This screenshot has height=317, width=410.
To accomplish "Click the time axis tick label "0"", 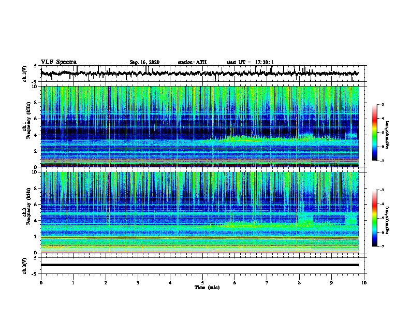I will [41, 283].
